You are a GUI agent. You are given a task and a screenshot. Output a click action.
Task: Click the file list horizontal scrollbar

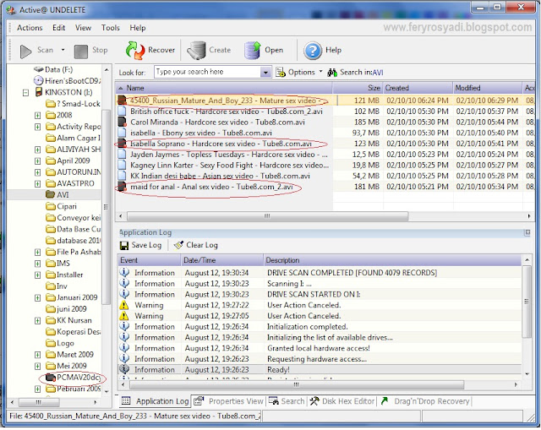268,216
